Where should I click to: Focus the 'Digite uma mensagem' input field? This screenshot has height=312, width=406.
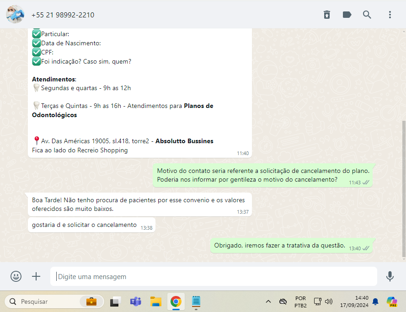click(214, 276)
